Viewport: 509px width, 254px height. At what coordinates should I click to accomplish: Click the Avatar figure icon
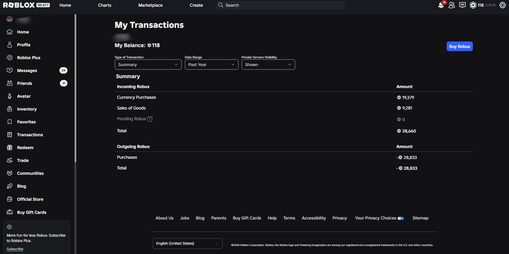(x=10, y=96)
